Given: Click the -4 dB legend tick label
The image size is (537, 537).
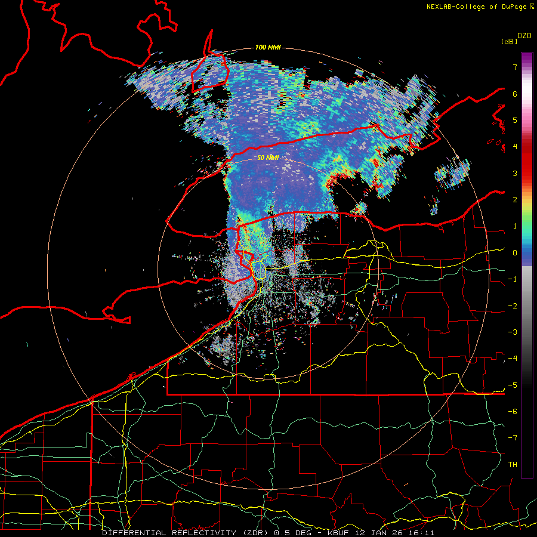Looking at the screenshot, I should [513, 359].
